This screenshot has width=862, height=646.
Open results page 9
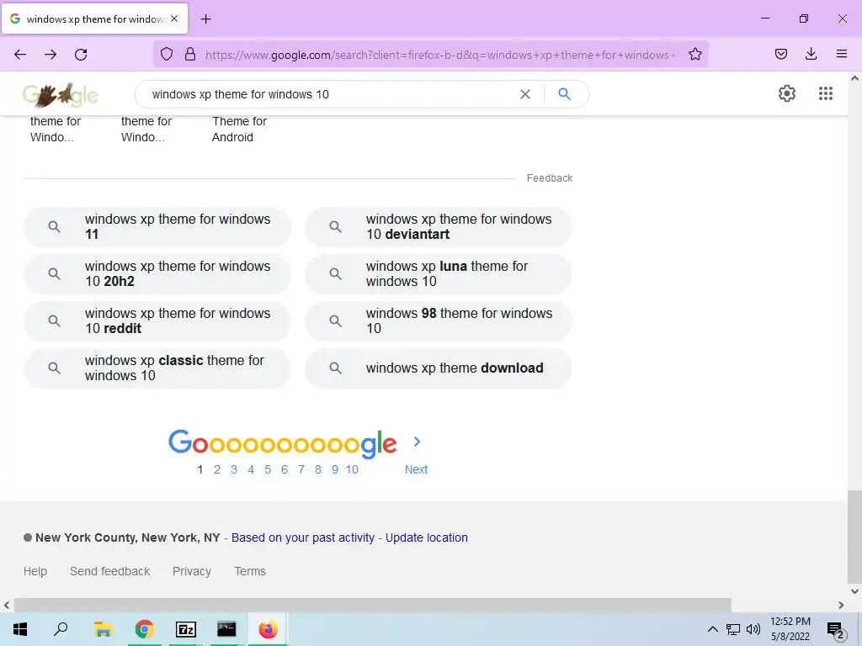click(335, 469)
